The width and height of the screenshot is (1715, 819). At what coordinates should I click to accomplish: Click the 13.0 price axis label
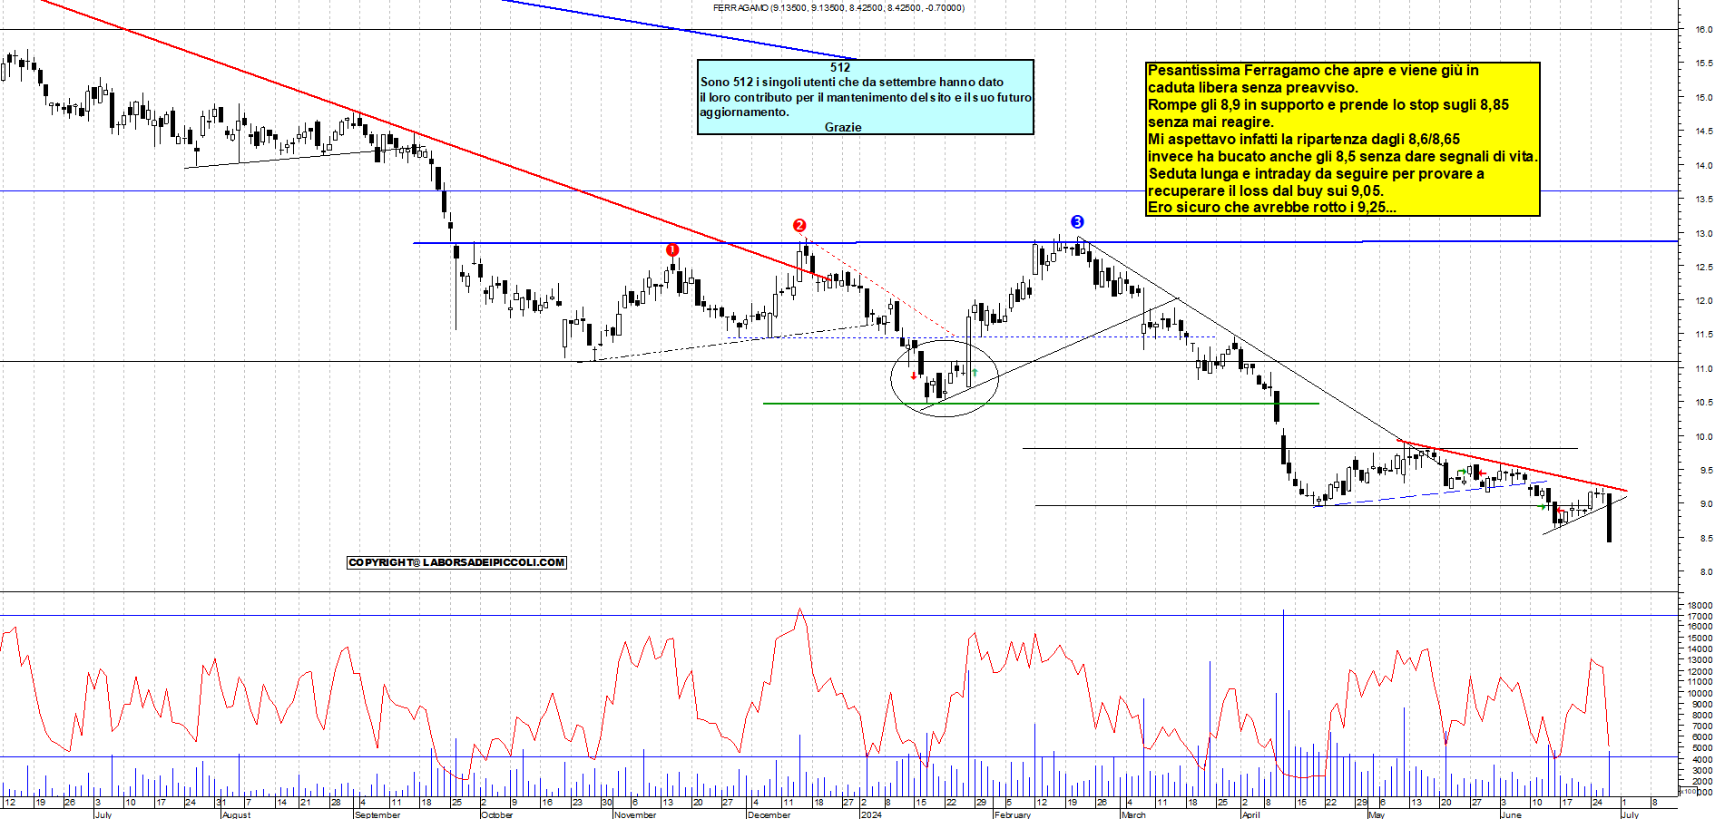tap(1703, 234)
